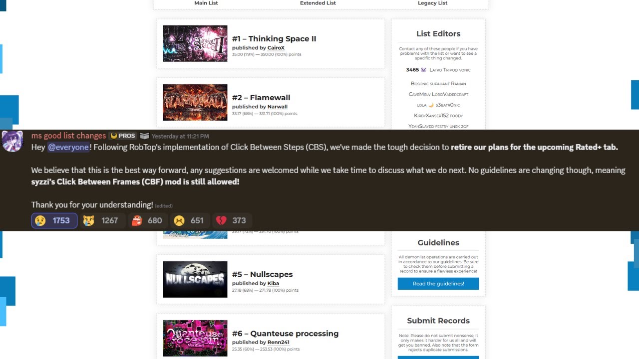Visit publisher CairoX's profile

(x=276, y=48)
